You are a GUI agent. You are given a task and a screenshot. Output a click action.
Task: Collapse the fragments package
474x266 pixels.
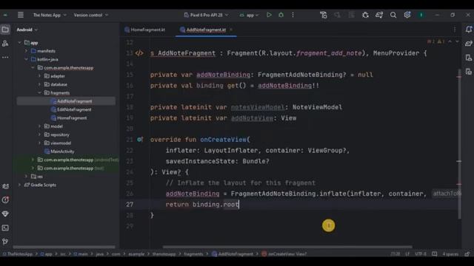[39, 93]
